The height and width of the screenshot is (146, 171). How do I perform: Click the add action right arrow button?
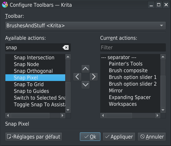[94, 77]
